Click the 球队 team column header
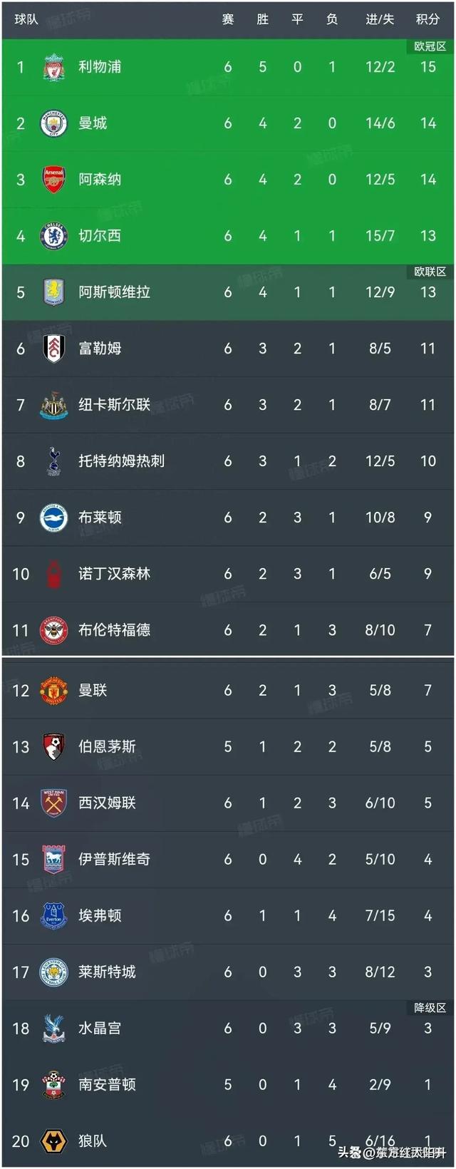The width and height of the screenshot is (456, 1169). tap(26, 19)
